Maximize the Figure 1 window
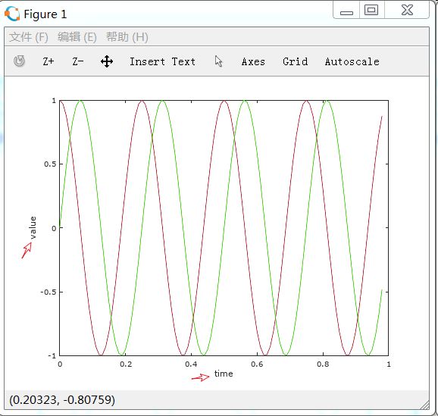438x416 pixels. 371,11
